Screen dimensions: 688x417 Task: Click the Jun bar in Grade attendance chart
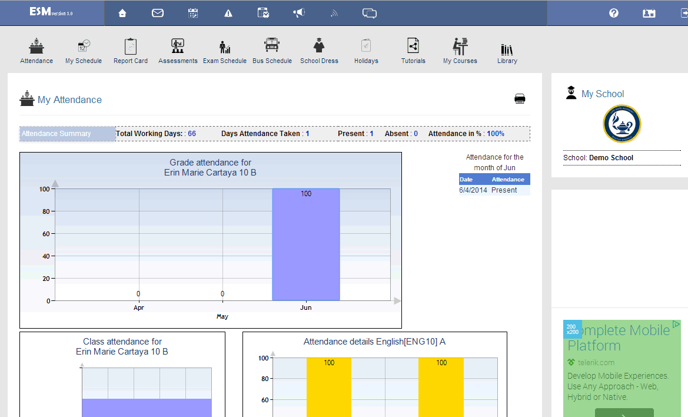coord(306,244)
